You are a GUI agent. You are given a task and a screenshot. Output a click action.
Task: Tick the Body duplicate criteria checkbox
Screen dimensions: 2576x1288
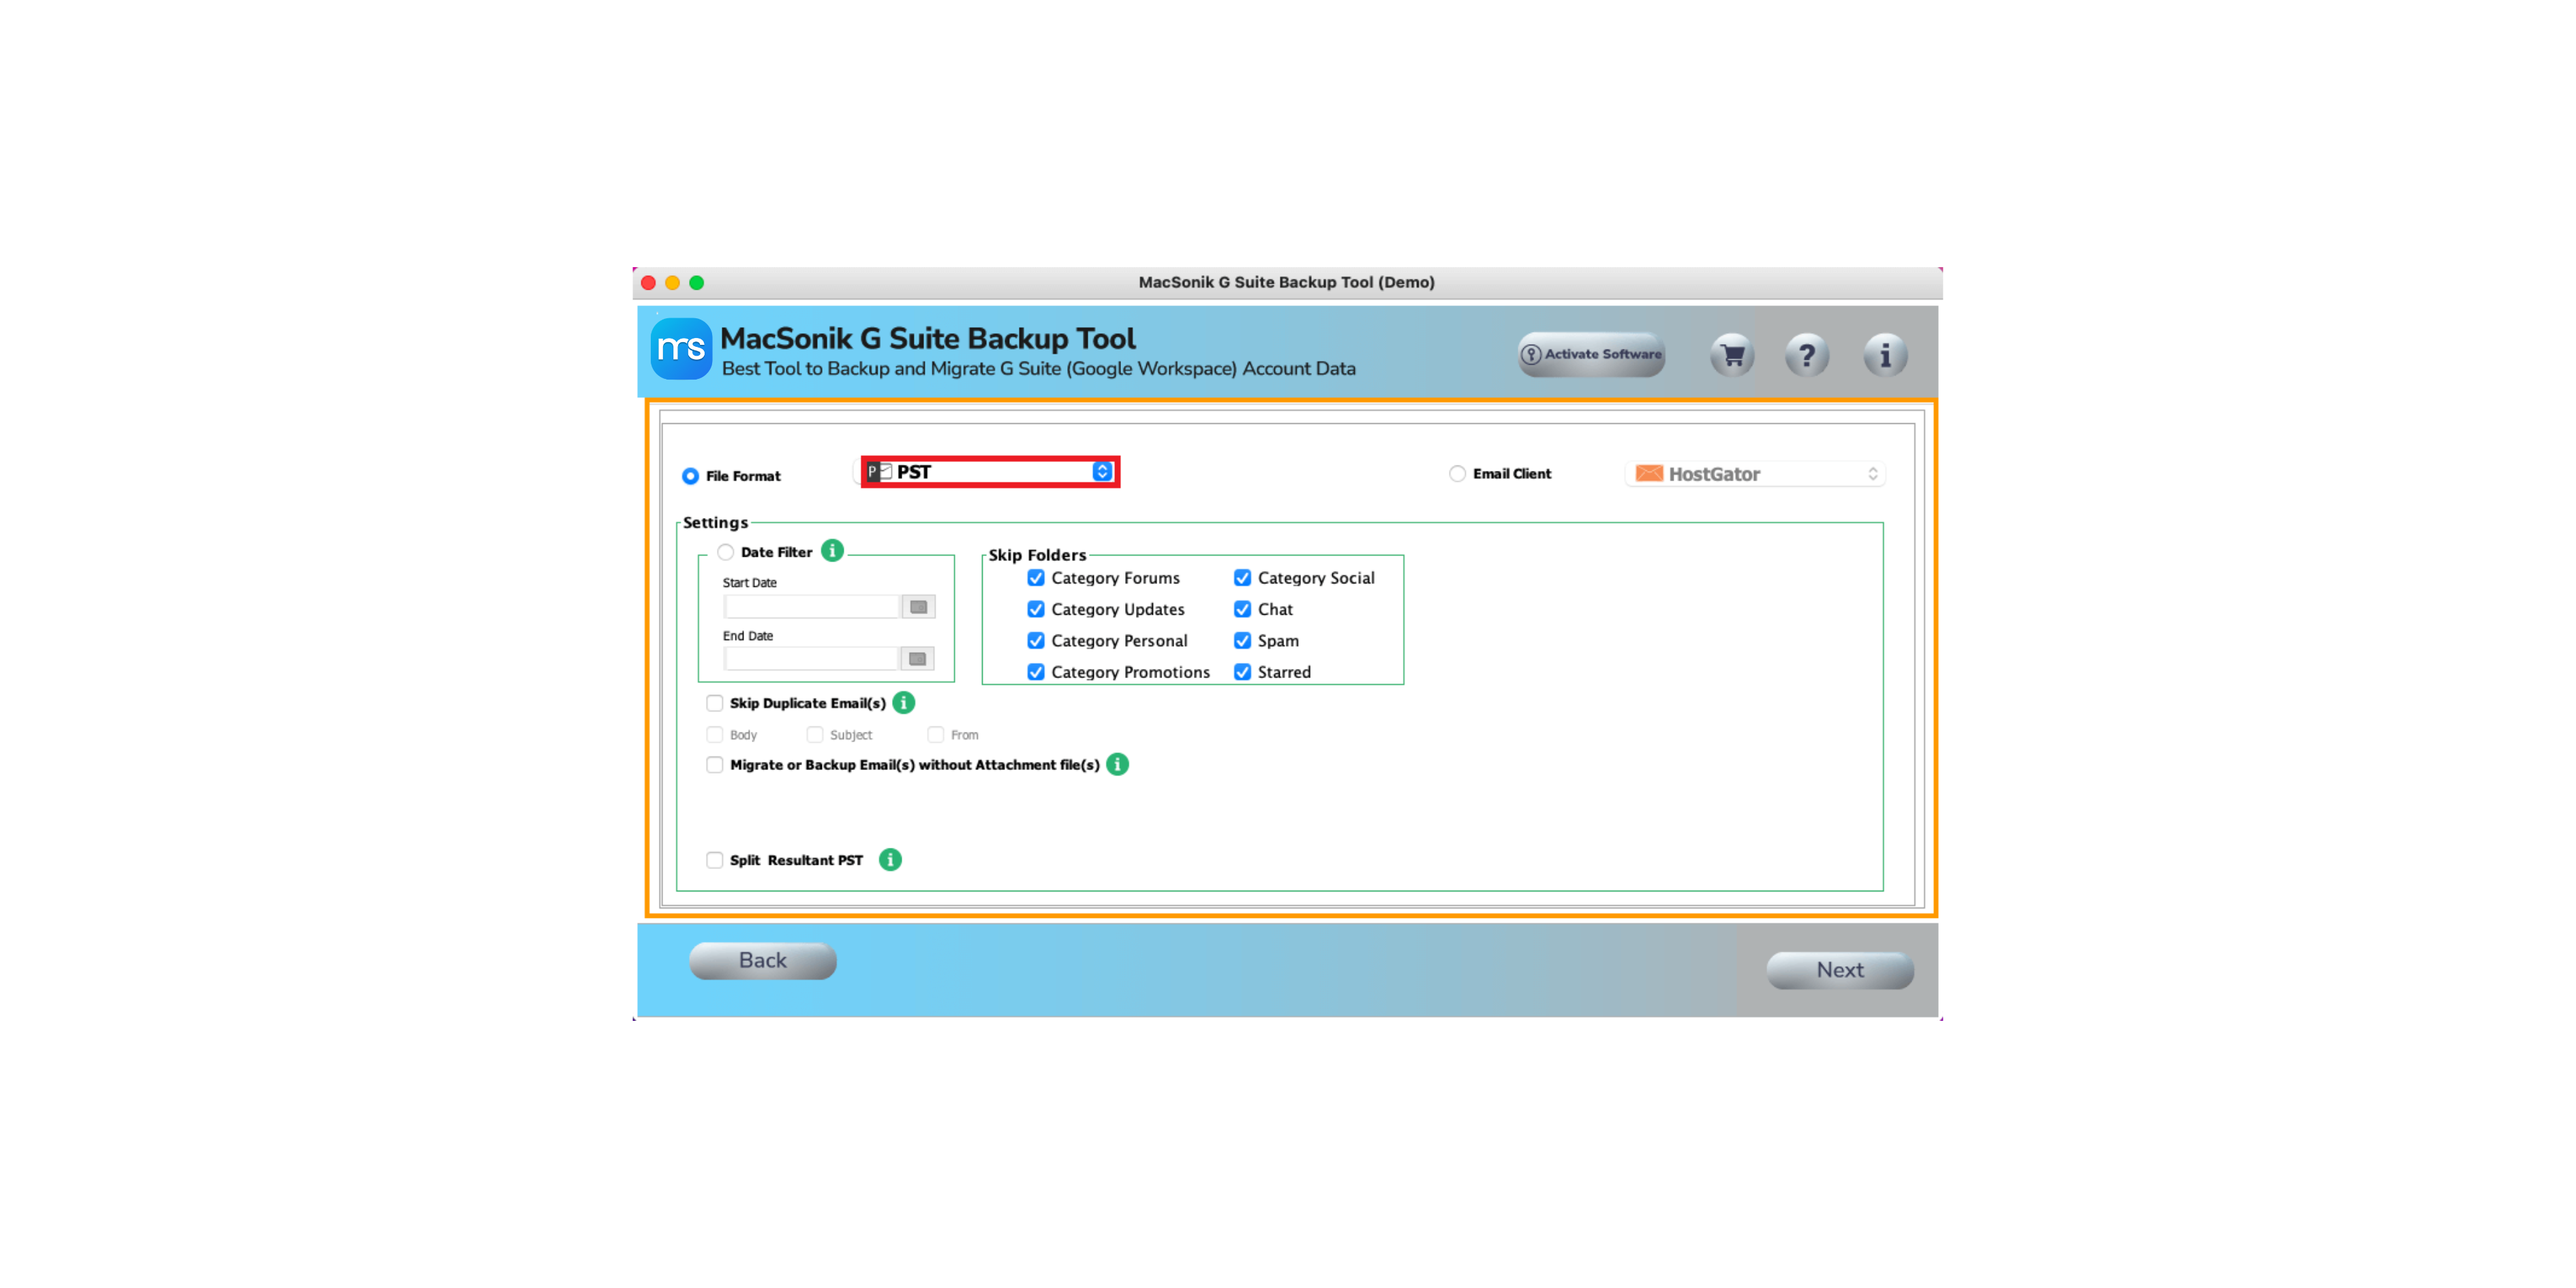pos(714,735)
